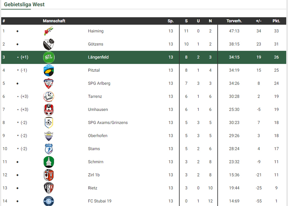Select the SPG Arlberg crest icon
Viewport: 288px width, 206px height.
[x=49, y=84]
